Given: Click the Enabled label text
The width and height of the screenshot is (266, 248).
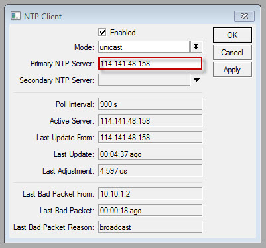Looking at the screenshot, I should pos(123,33).
